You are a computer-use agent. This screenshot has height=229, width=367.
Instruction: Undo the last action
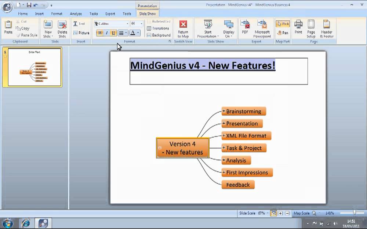36,5
